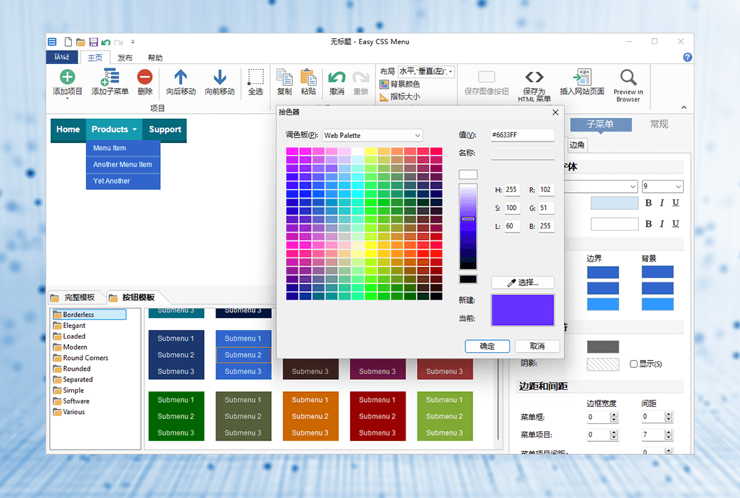Click Save floppy icon in quick toolbar

pos(93,42)
